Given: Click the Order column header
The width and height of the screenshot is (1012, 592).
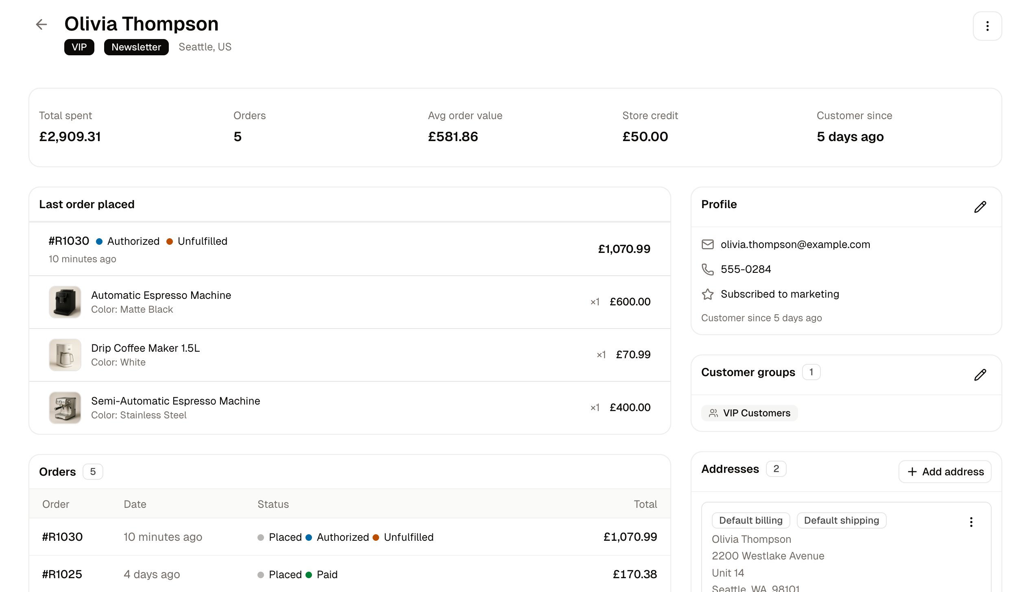Looking at the screenshot, I should pos(56,504).
